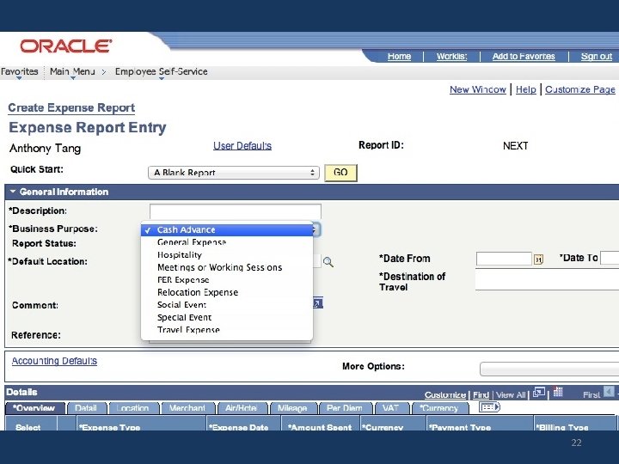Choose Relocation Expense option
Screen dimensions: 619x464
[227, 292]
